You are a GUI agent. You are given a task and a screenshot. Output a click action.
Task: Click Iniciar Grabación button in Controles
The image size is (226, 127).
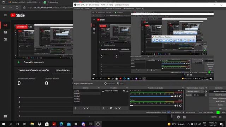click(218, 95)
